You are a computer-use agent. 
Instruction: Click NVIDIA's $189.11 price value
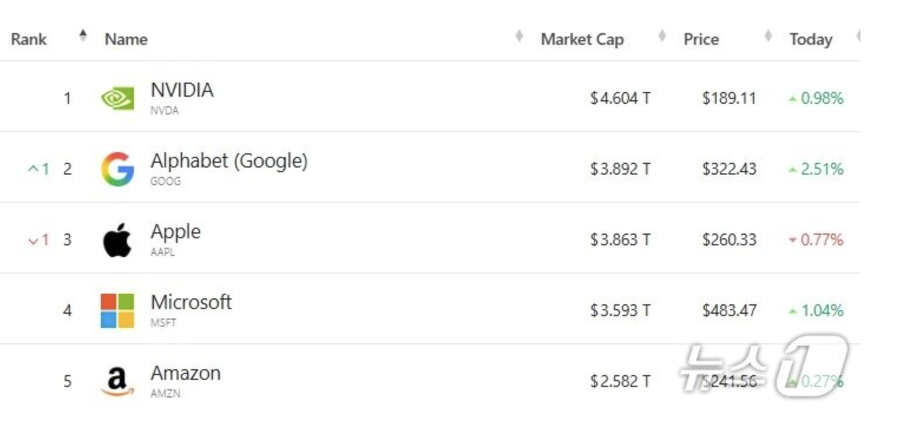[729, 98]
